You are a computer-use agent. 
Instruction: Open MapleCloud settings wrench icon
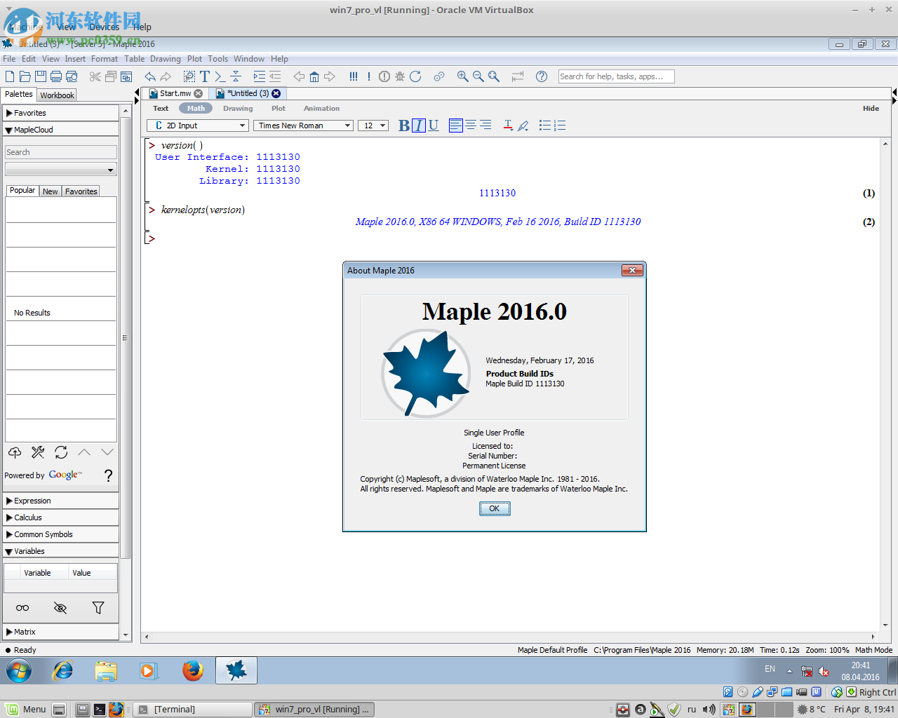[38, 452]
